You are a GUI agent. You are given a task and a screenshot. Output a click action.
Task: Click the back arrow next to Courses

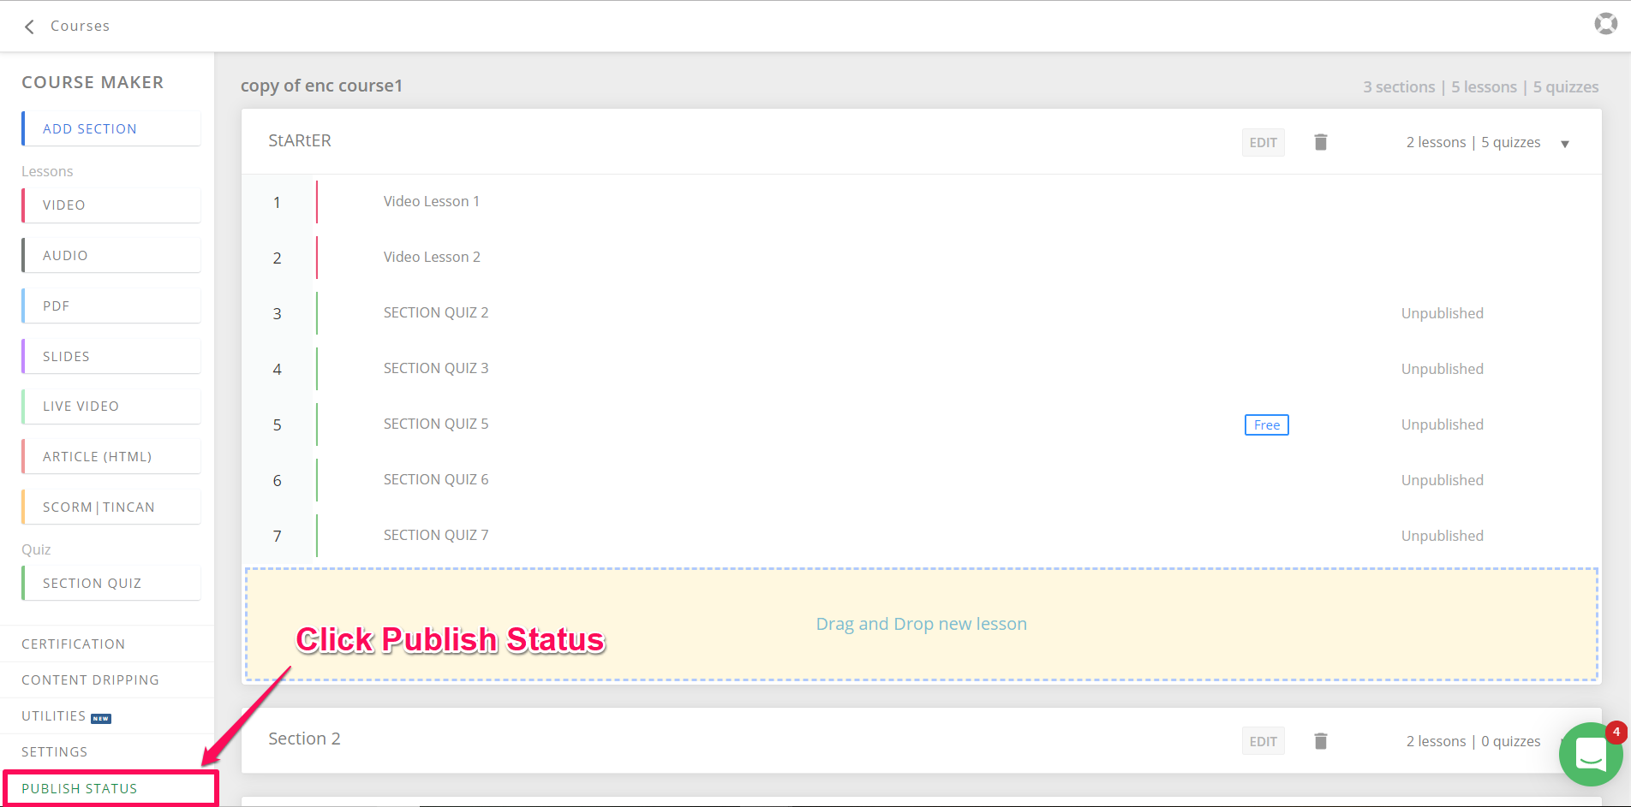click(x=30, y=27)
